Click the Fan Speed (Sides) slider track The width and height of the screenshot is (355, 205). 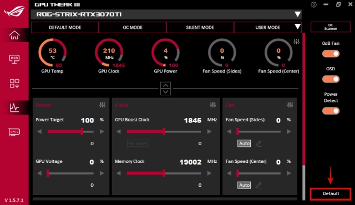click(x=258, y=131)
